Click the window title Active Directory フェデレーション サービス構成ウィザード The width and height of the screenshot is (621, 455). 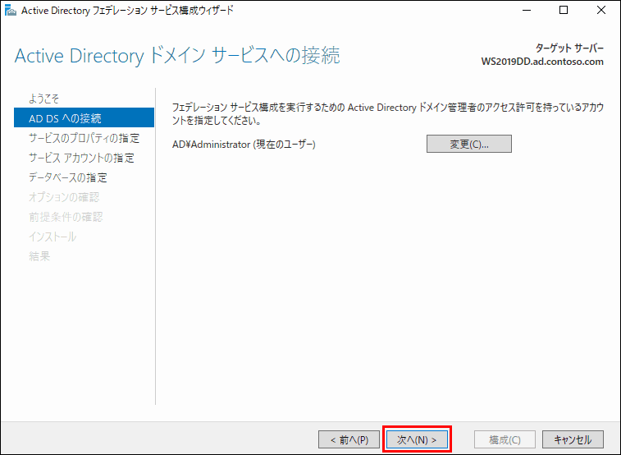tap(127, 11)
